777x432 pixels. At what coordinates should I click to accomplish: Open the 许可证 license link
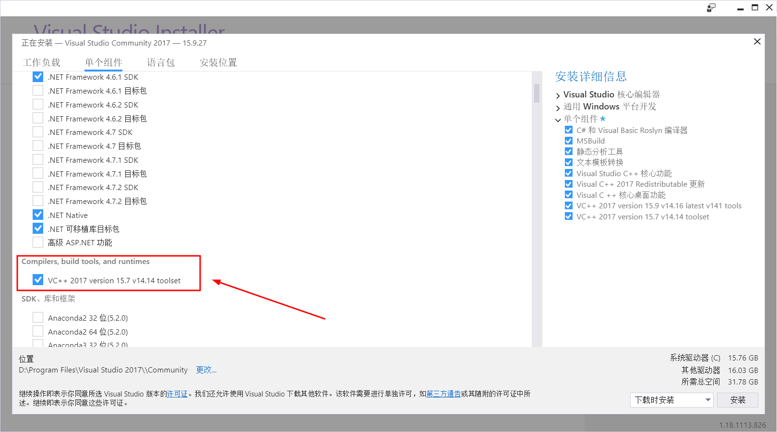177,394
